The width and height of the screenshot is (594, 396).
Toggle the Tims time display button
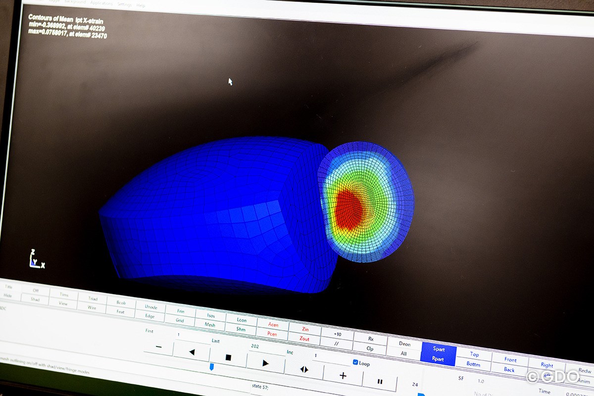click(x=64, y=295)
